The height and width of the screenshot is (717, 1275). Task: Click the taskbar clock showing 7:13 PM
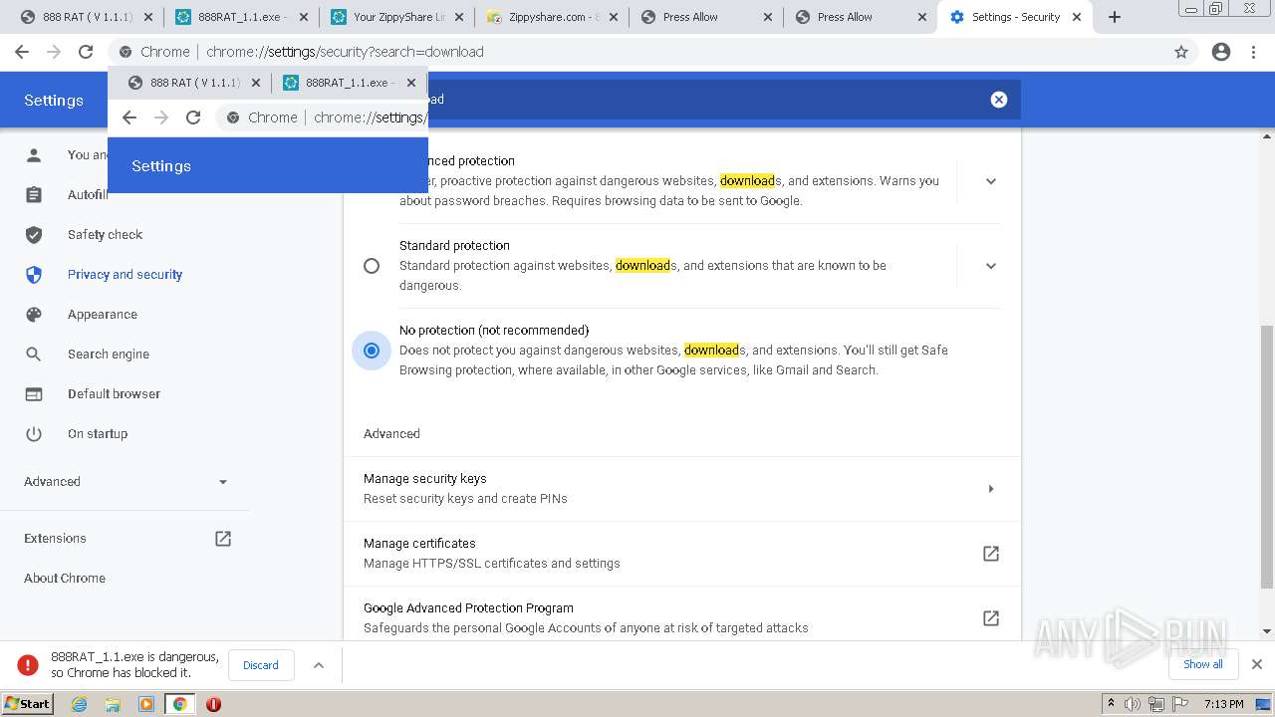tap(1223, 704)
